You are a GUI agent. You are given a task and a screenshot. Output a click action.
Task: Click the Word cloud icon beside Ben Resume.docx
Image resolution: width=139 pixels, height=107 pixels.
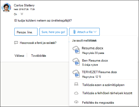coord(76,62)
